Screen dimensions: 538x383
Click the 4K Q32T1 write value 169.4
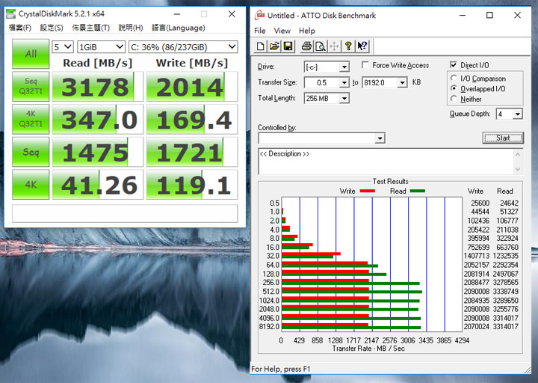(x=192, y=119)
